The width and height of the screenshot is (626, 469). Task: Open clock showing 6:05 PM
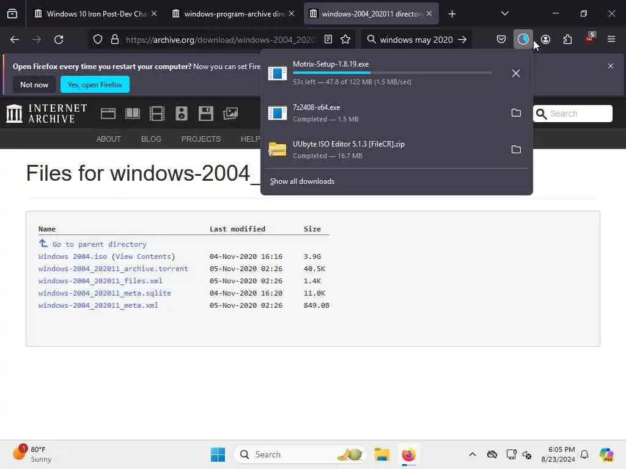point(558,454)
